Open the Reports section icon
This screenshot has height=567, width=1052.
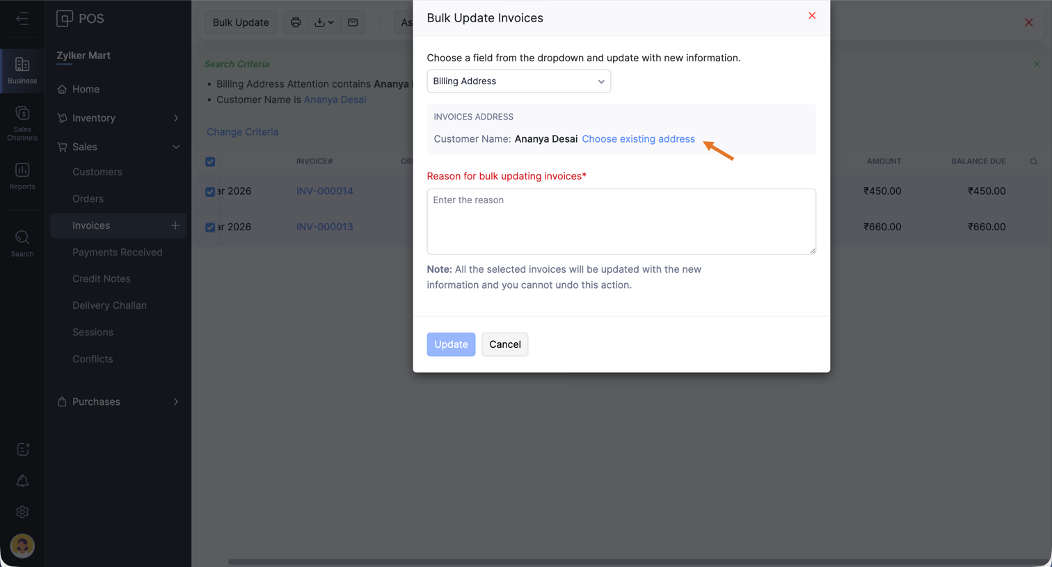tap(22, 175)
